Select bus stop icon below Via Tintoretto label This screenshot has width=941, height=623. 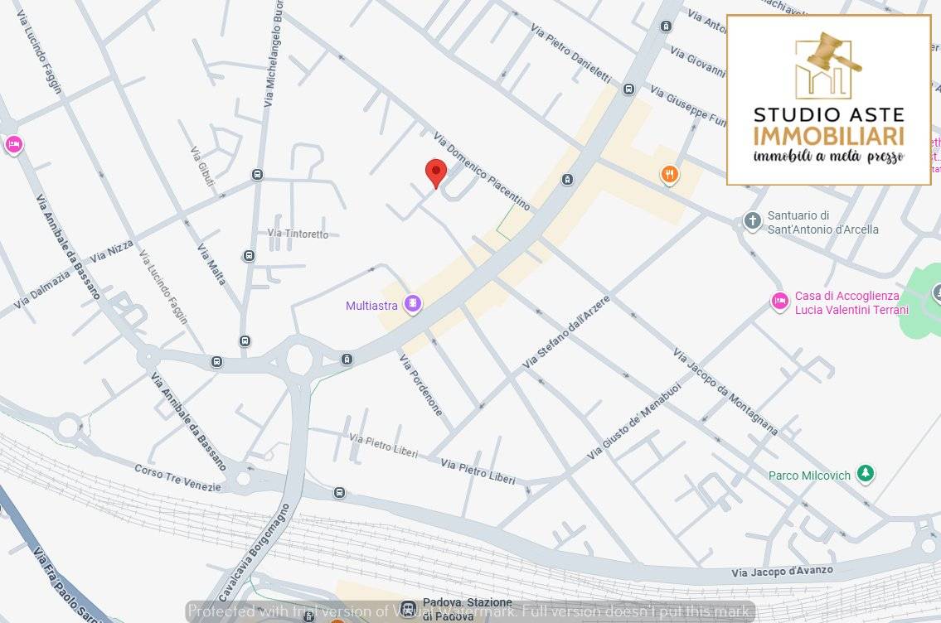click(248, 256)
